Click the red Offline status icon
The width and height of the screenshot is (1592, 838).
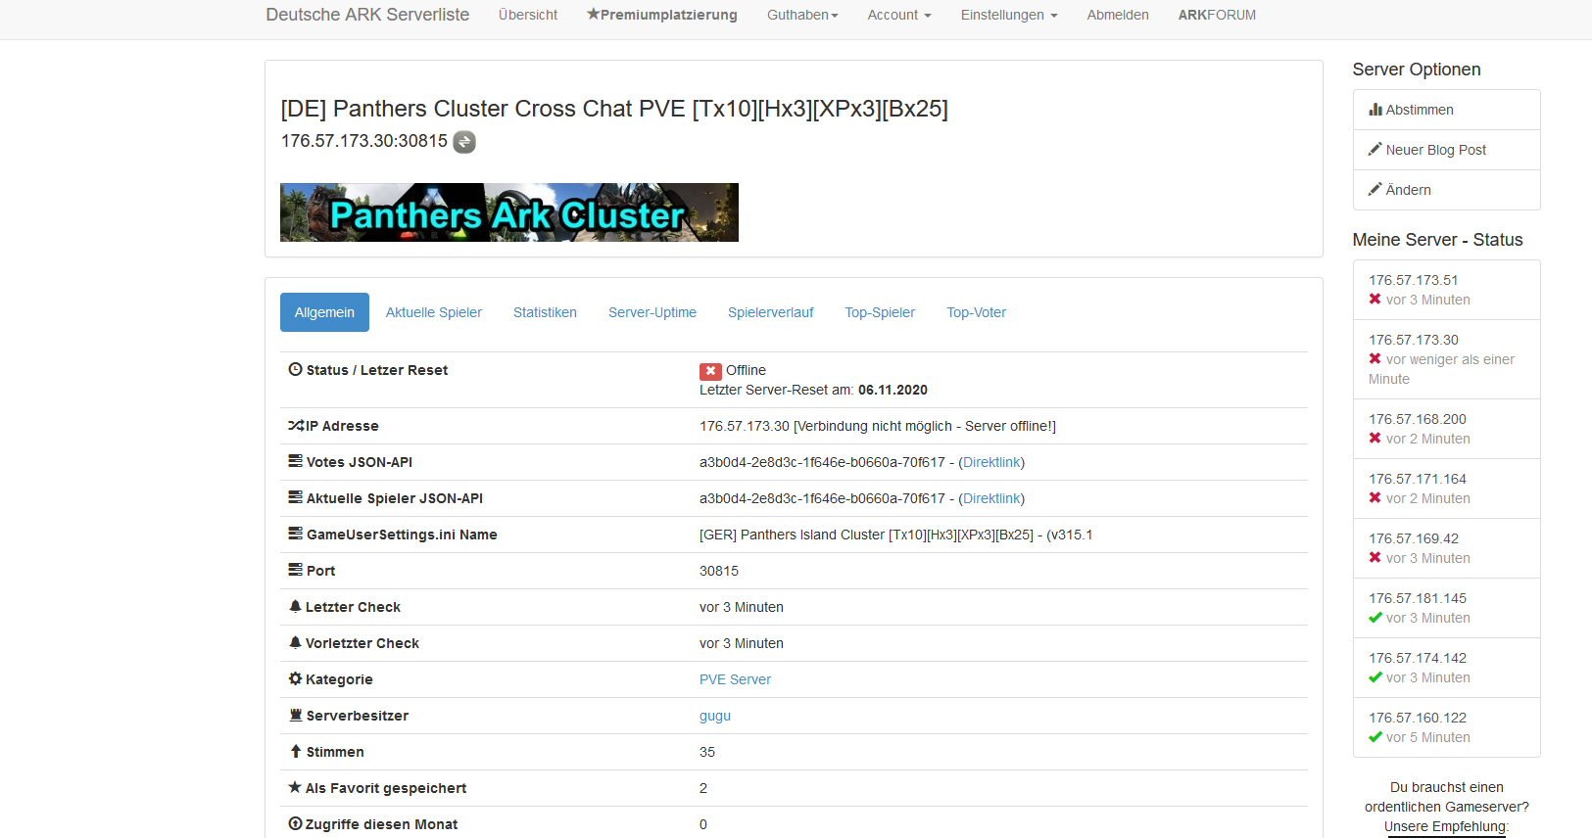point(710,371)
